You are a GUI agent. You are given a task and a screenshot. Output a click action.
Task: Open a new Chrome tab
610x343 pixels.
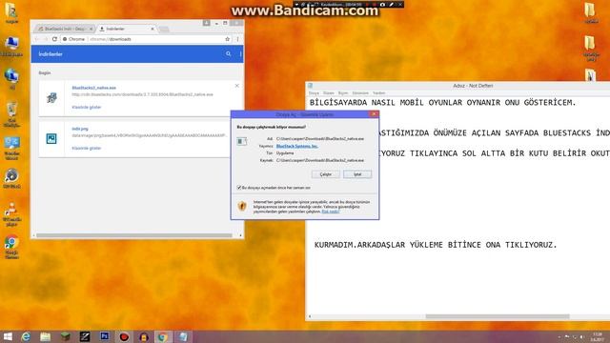coord(164,30)
